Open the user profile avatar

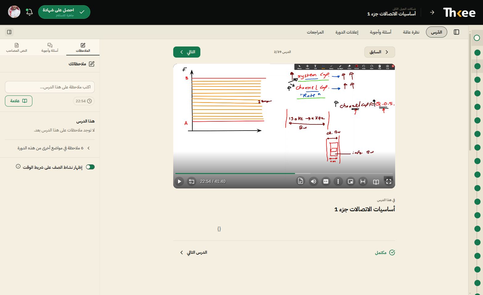pos(14,12)
